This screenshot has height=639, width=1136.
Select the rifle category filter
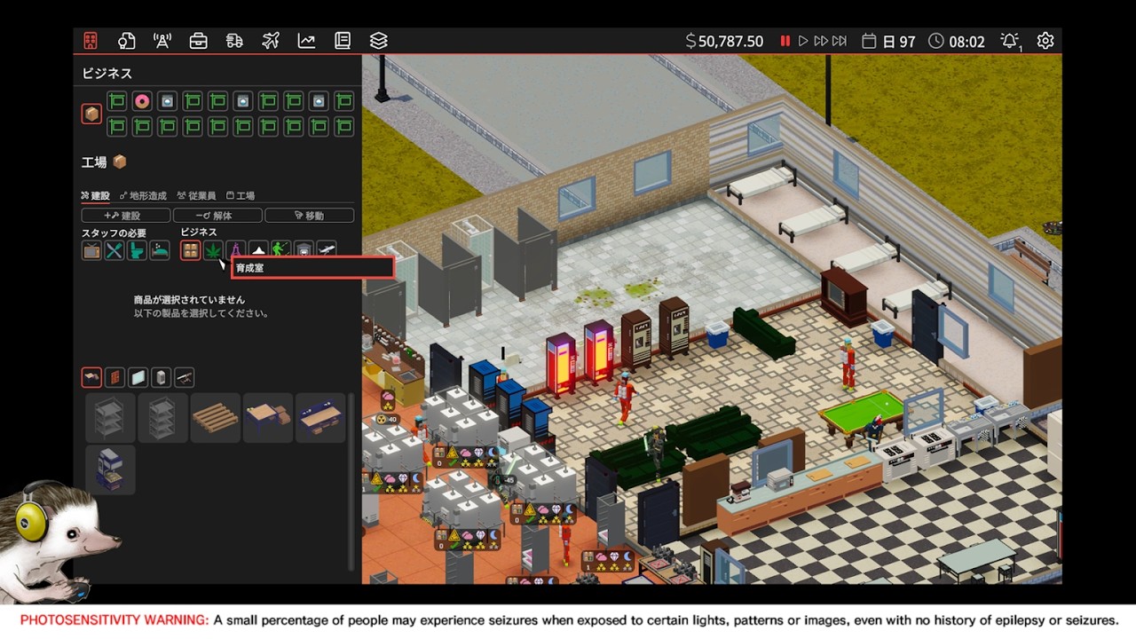[x=184, y=378]
